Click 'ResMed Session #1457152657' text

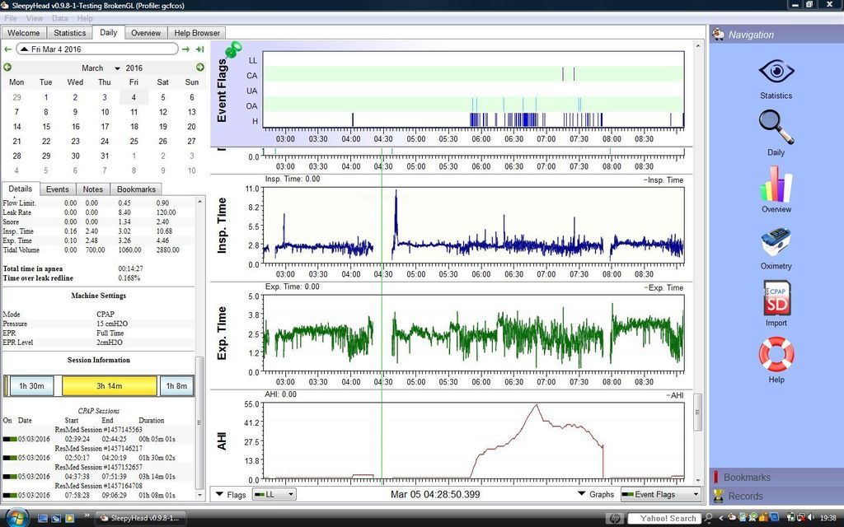point(99,468)
